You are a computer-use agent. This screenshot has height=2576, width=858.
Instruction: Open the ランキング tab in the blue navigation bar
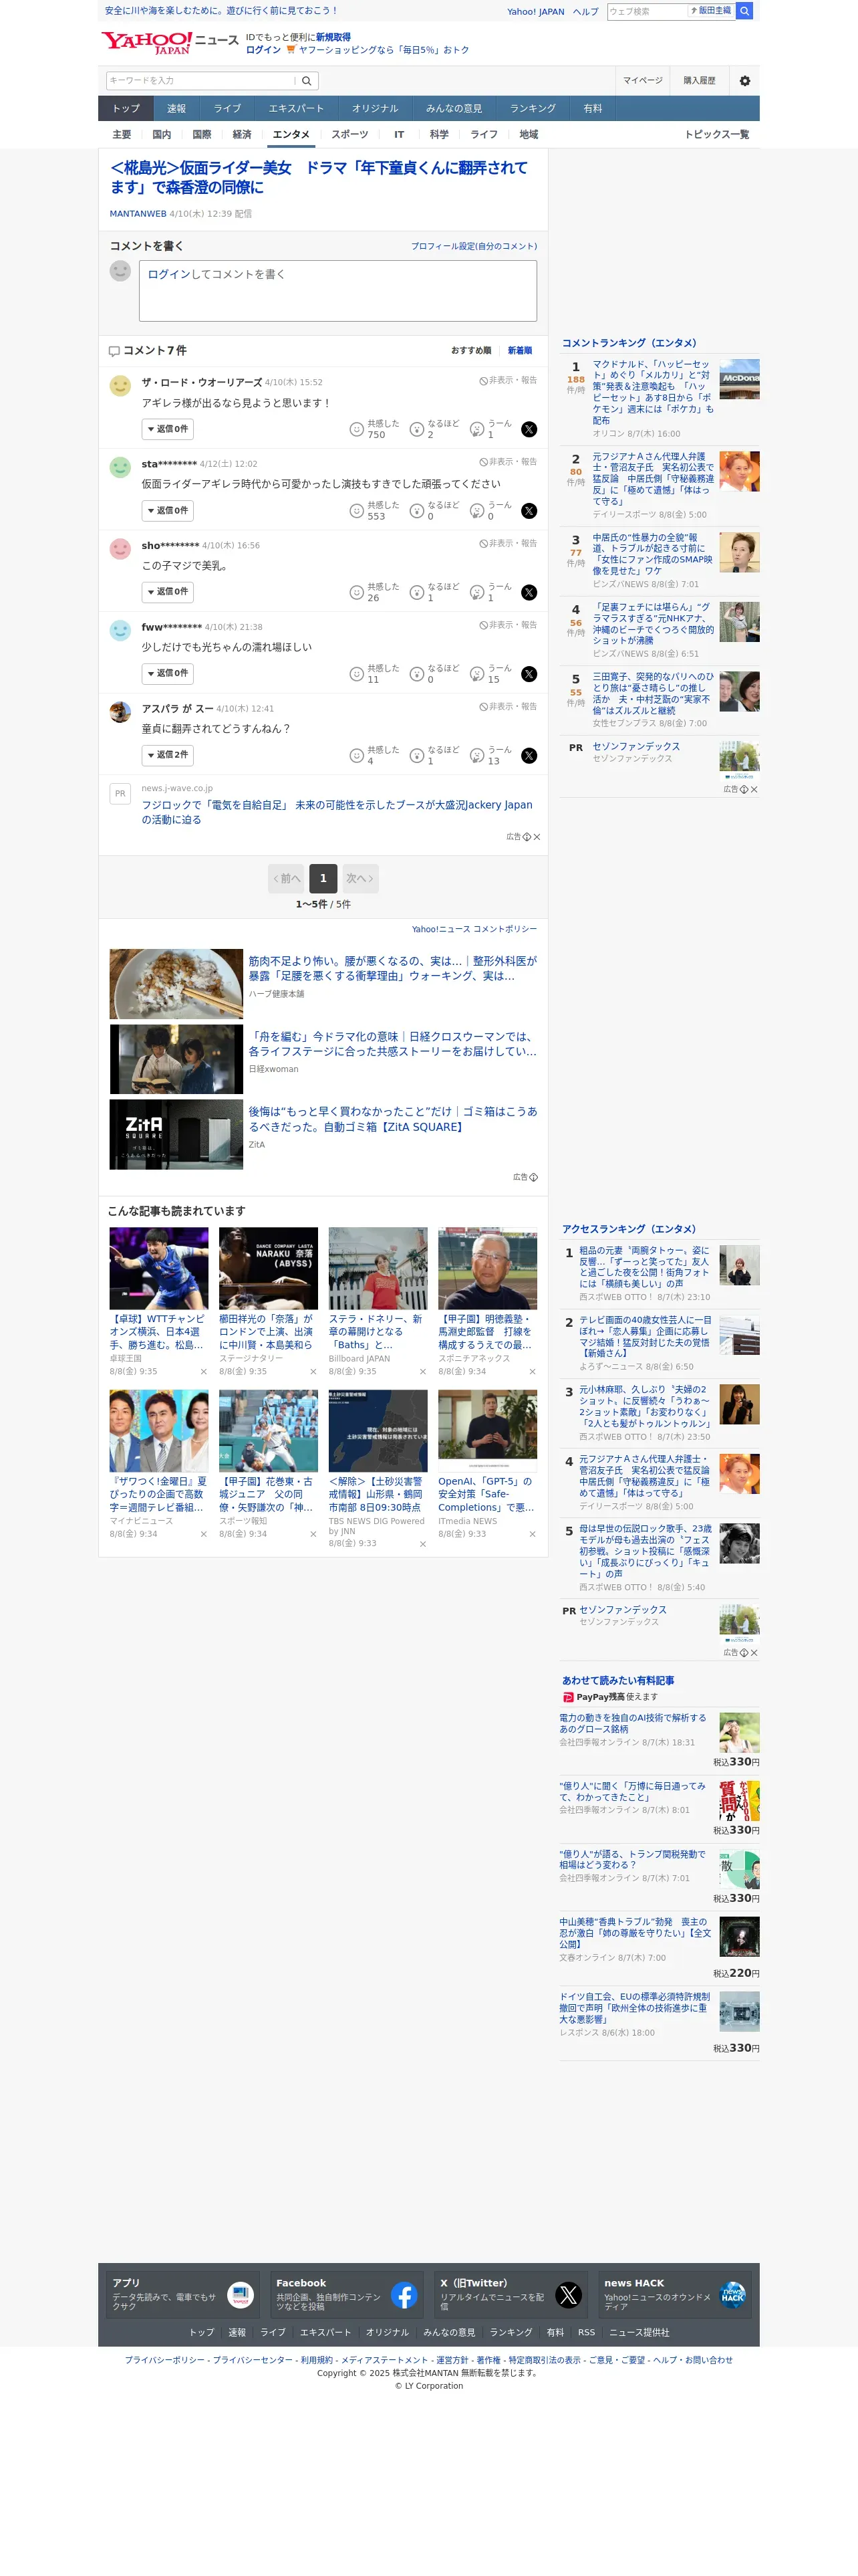[x=533, y=109]
